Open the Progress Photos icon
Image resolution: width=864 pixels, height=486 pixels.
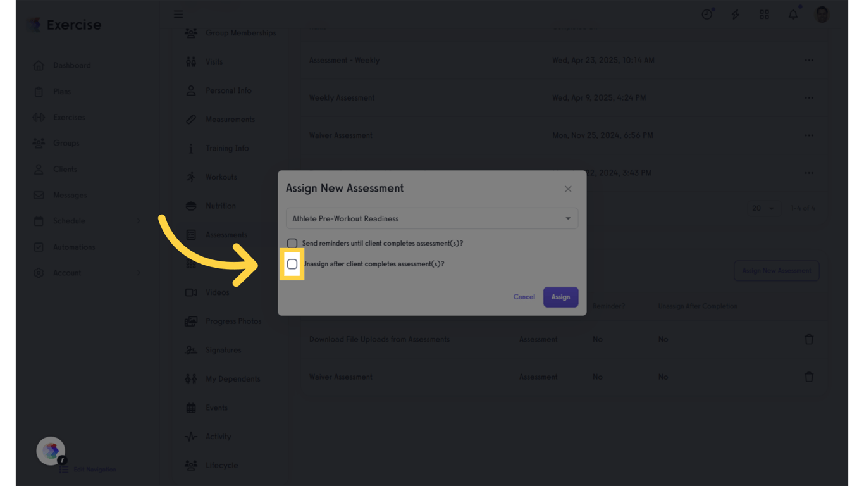point(190,321)
